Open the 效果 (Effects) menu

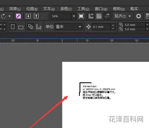pyautogui.click(x=15, y=9)
